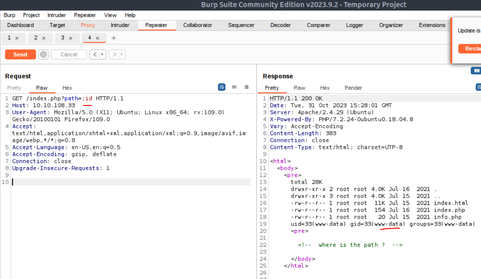Select Repeater sub-tab 3
This screenshot has width=481, height=279.
point(63,38)
